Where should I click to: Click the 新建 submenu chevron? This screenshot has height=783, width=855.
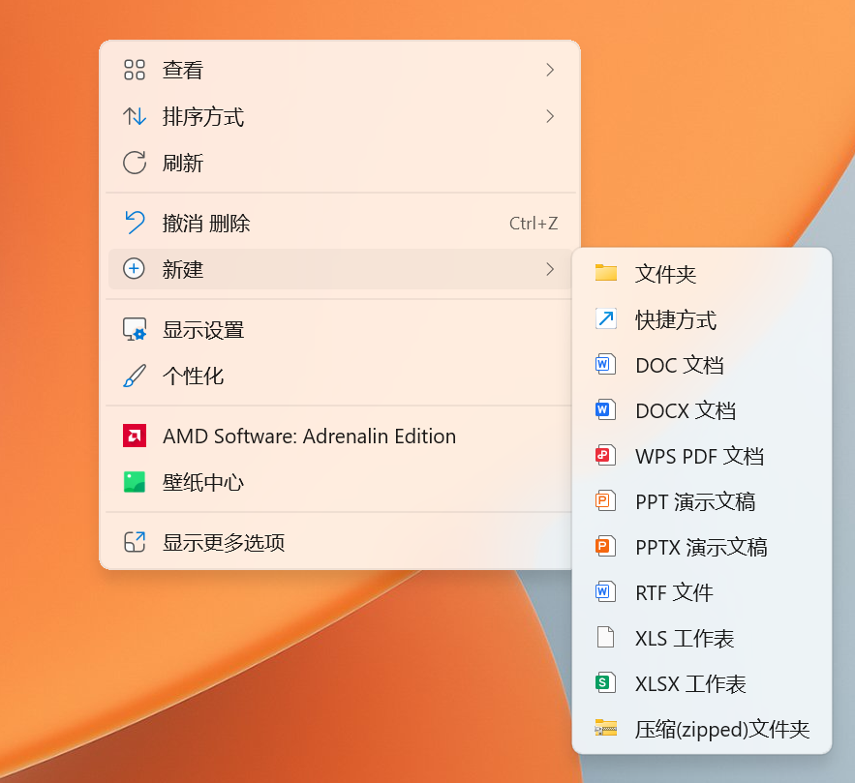tap(550, 269)
